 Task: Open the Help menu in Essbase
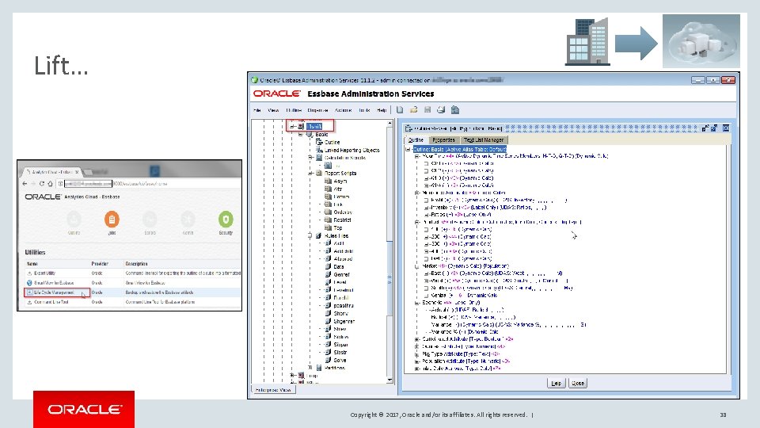point(382,110)
